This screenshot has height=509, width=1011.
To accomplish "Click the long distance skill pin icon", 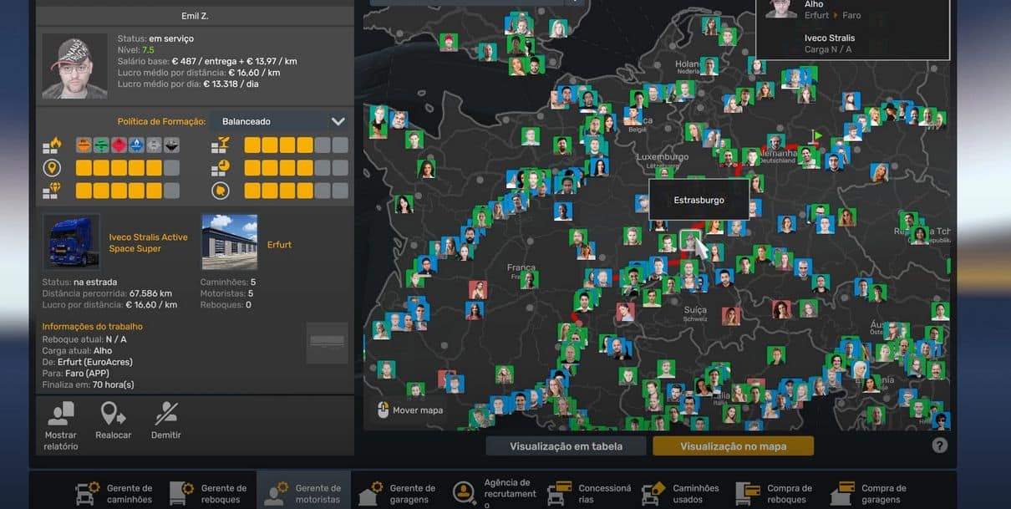I will click(x=52, y=168).
